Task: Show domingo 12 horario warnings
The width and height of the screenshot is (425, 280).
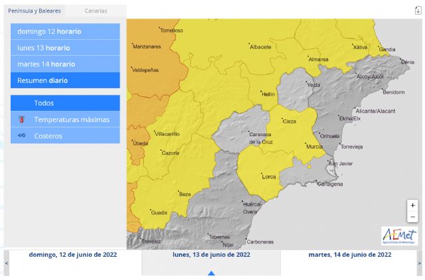Action: point(65,31)
